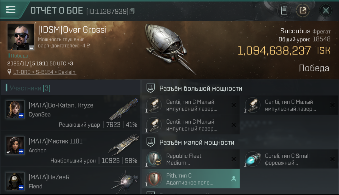Image resolution: width=339 pixels, height=195 pixels.
Task: View the Succubus ship image
Action: (x=171, y=49)
